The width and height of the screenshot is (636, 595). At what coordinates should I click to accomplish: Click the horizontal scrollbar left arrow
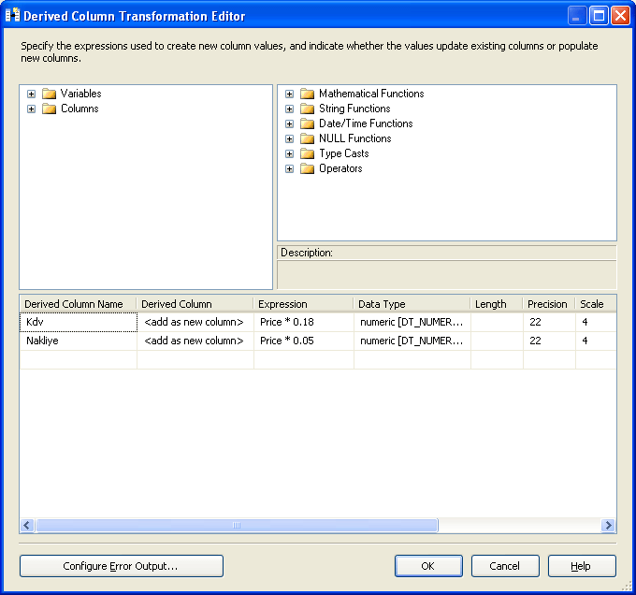tap(27, 526)
